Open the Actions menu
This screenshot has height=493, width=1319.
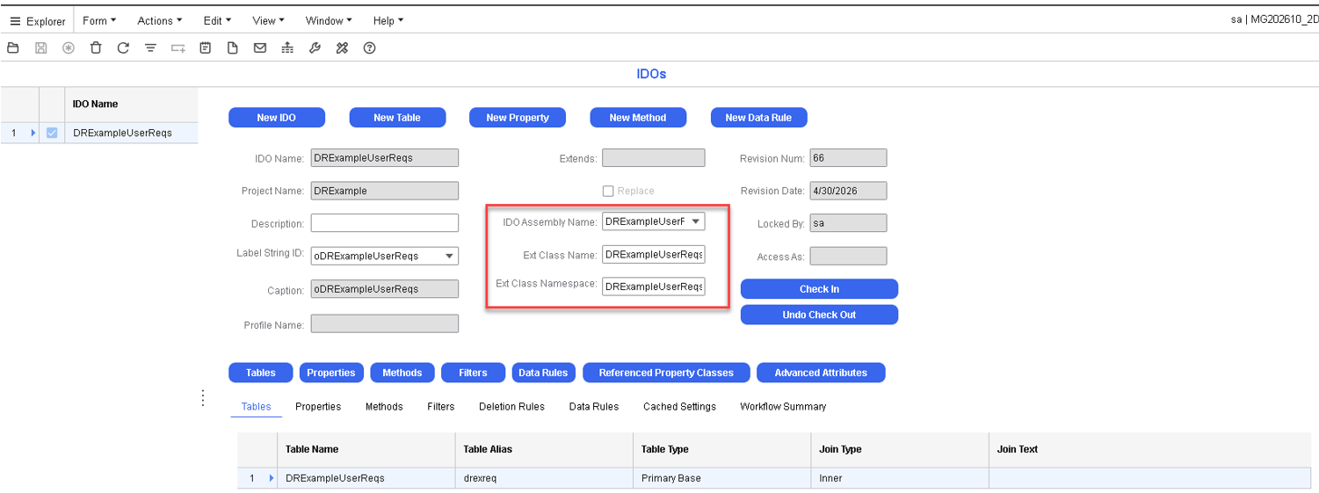point(160,20)
